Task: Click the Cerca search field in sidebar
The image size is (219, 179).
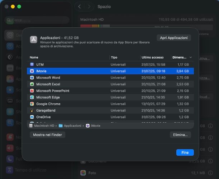Action: pos(37,20)
